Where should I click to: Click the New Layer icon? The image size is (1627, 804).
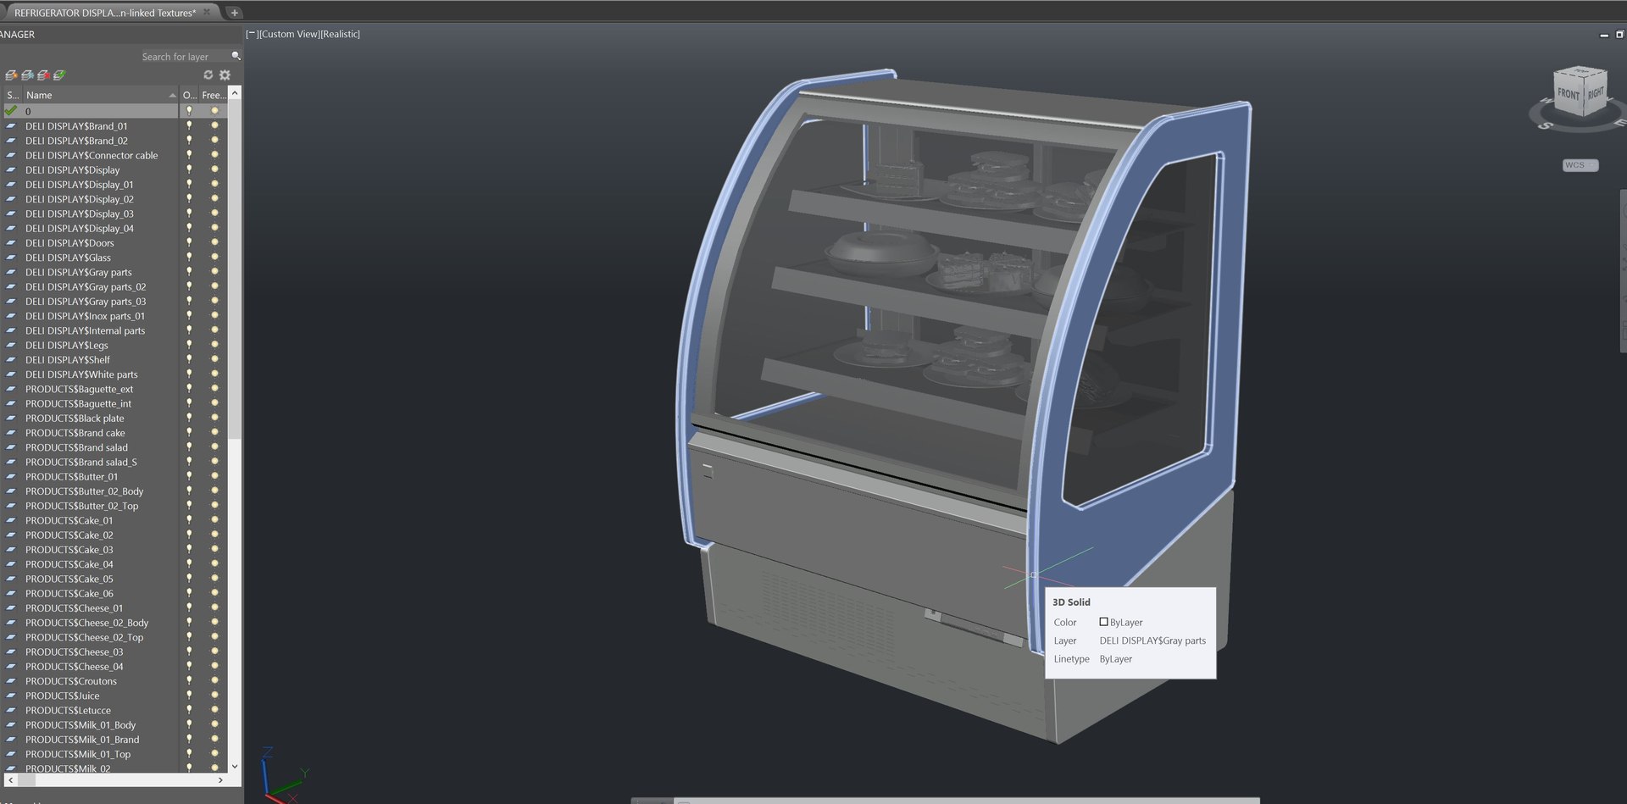coord(11,75)
